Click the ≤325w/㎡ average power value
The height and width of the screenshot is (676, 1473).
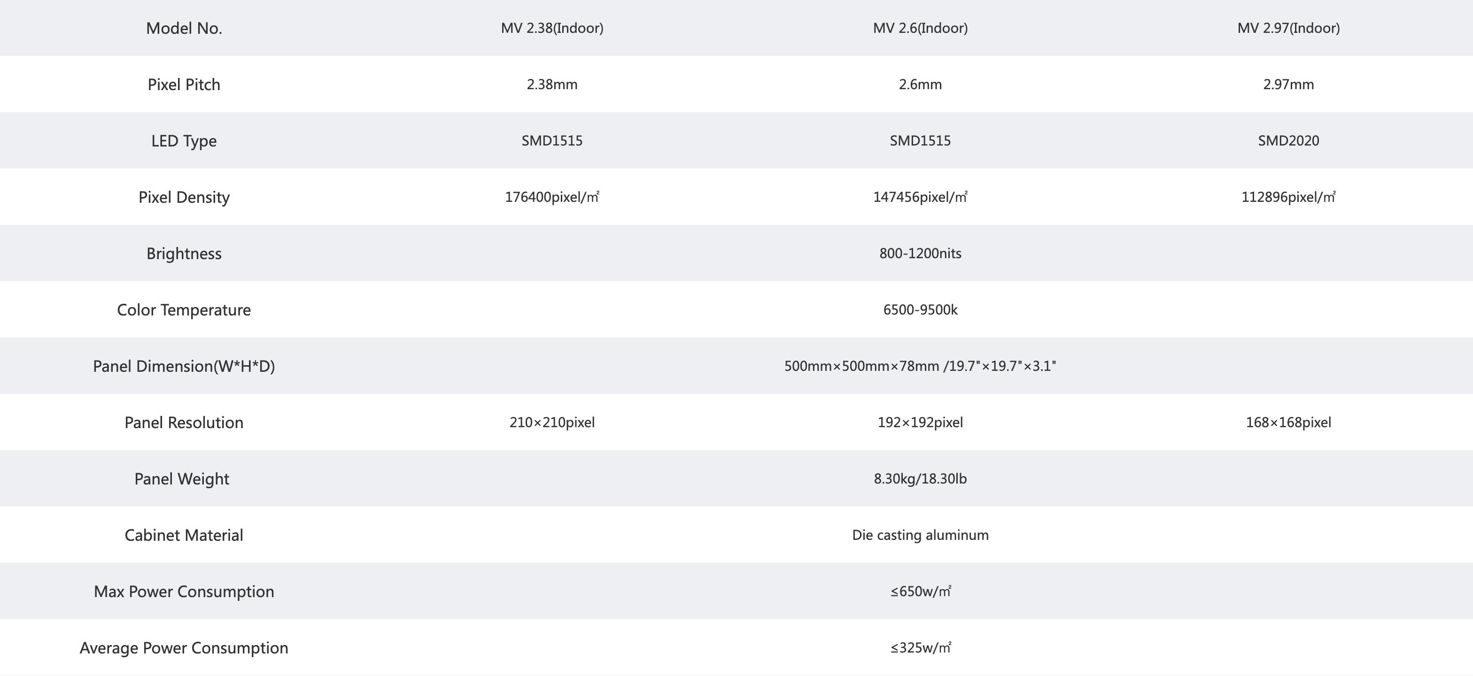click(920, 647)
